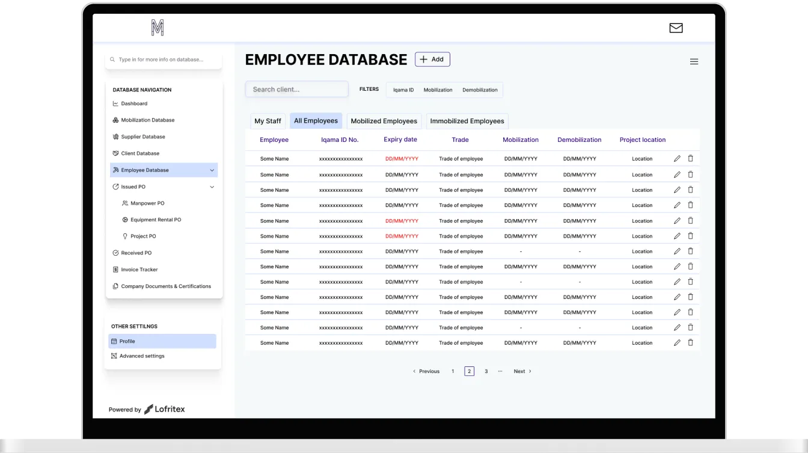Click the Dashboard icon in the sidebar
Screen dimensions: 808x453
[115, 103]
